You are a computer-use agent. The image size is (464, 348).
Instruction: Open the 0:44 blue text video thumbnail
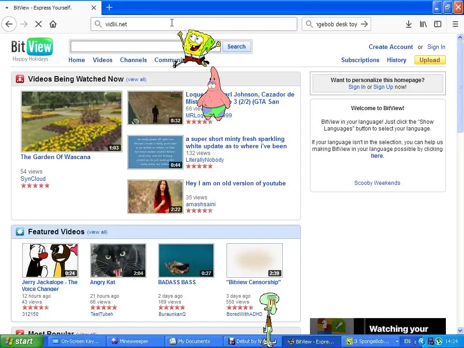pyautogui.click(x=155, y=152)
